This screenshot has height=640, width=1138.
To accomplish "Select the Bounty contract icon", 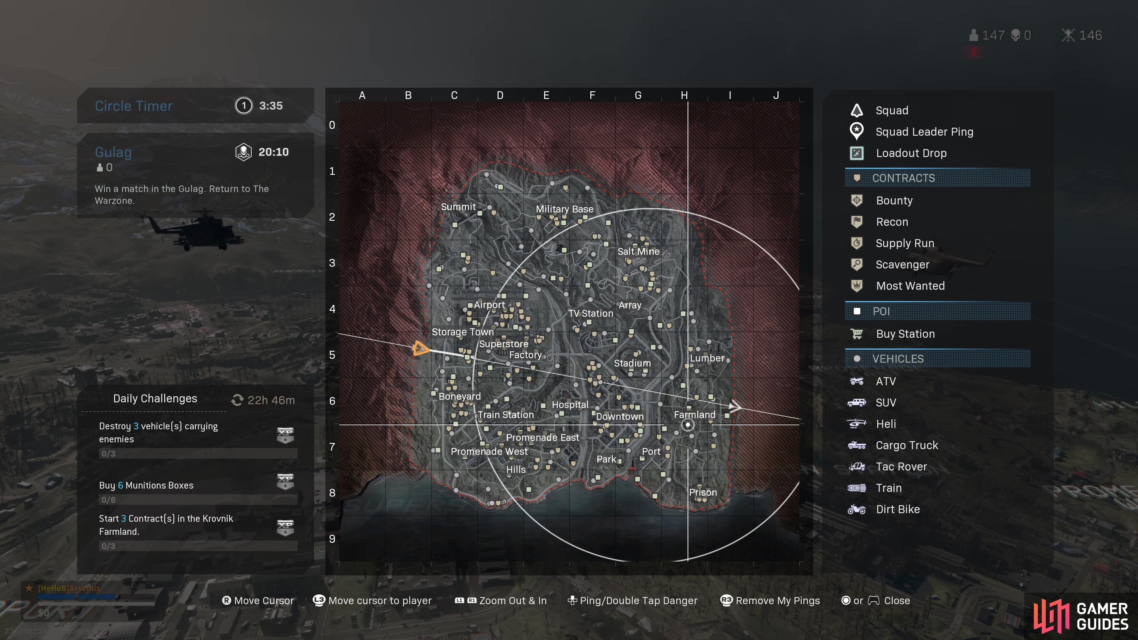I will coord(857,200).
